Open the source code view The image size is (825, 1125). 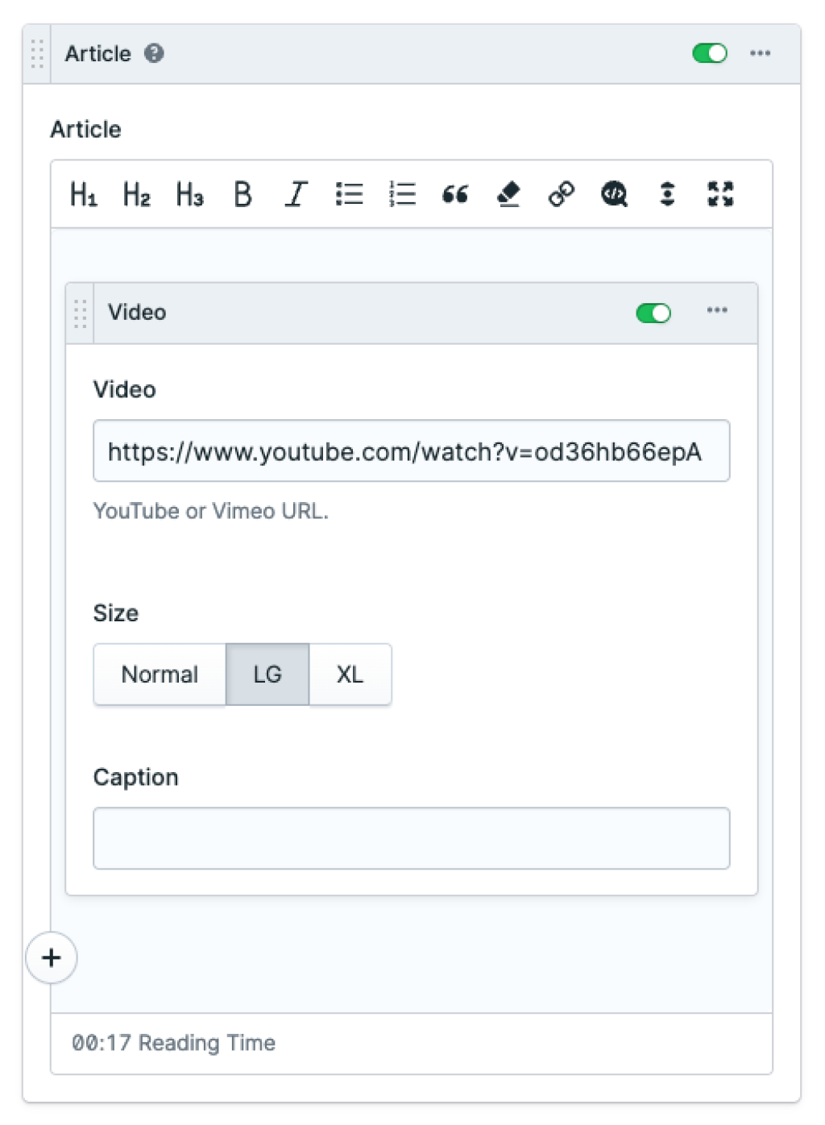tap(615, 193)
